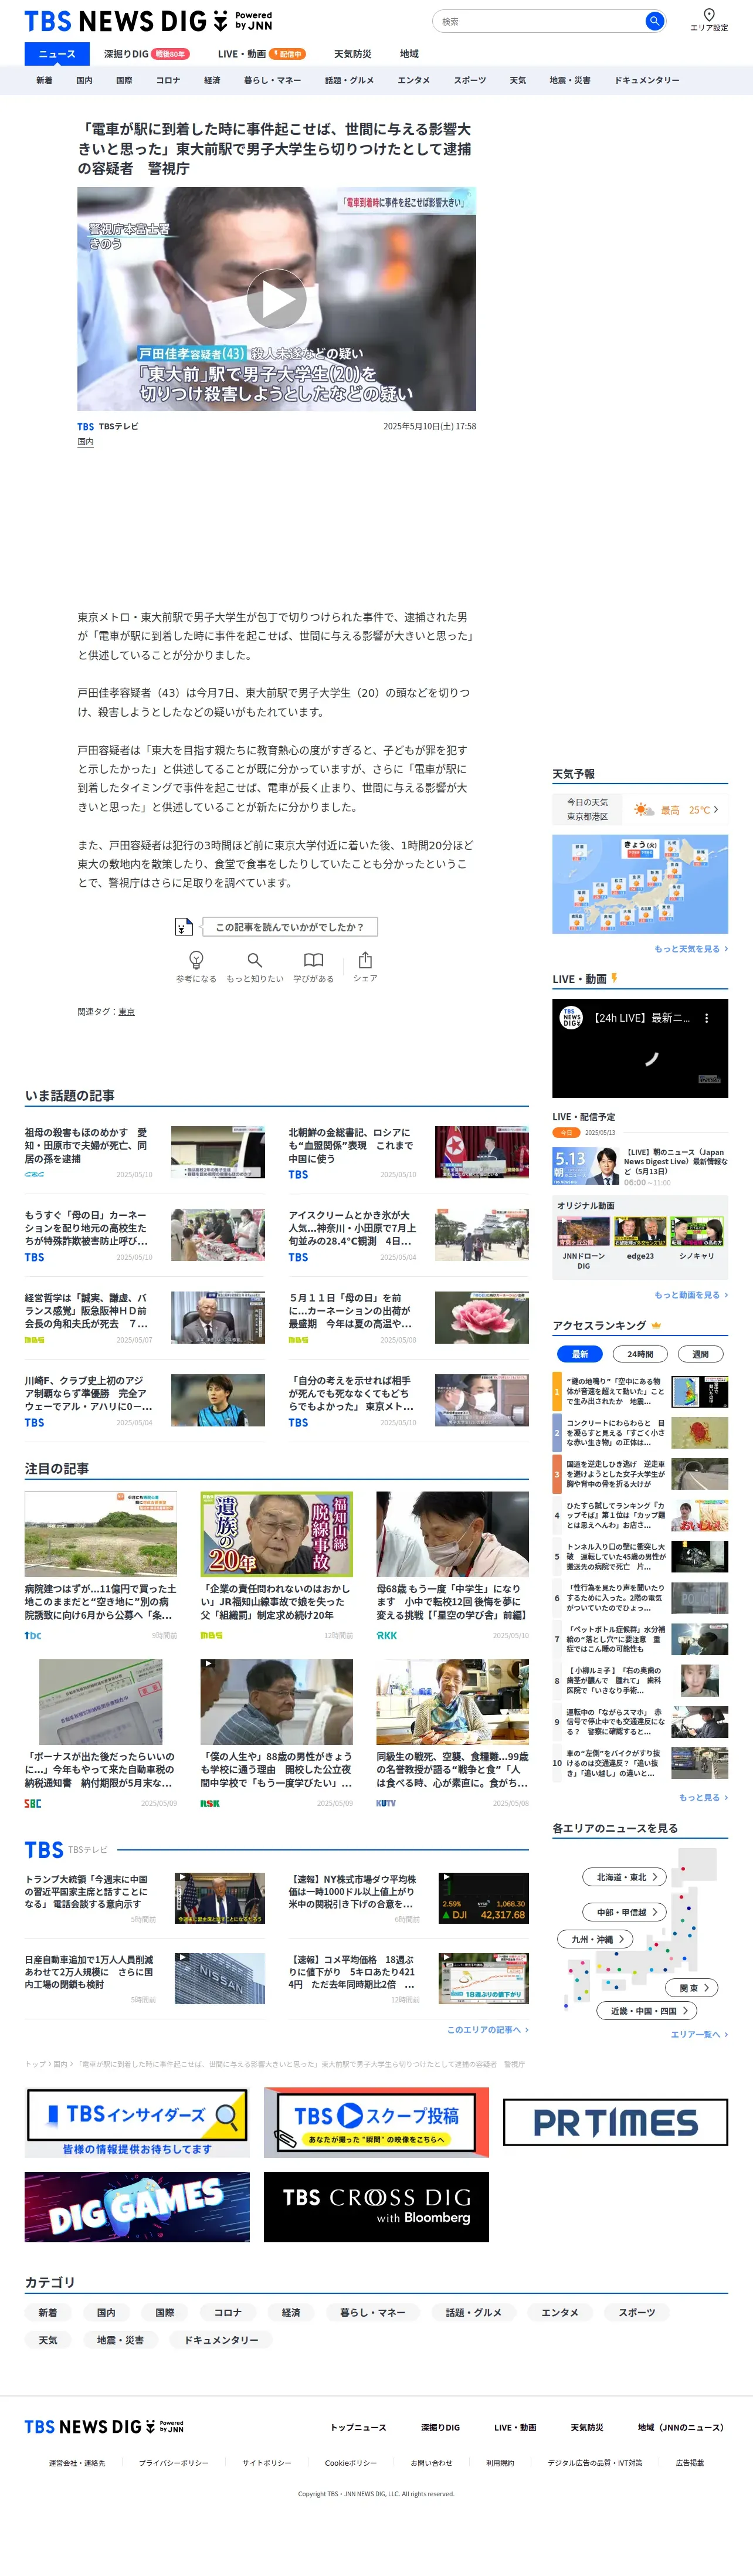Select the 地域 tab
The height and width of the screenshot is (2576, 753).
[409, 54]
